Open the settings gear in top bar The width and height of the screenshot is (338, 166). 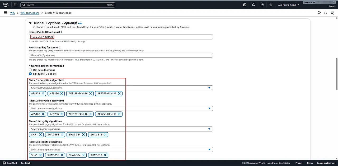point(271,5)
